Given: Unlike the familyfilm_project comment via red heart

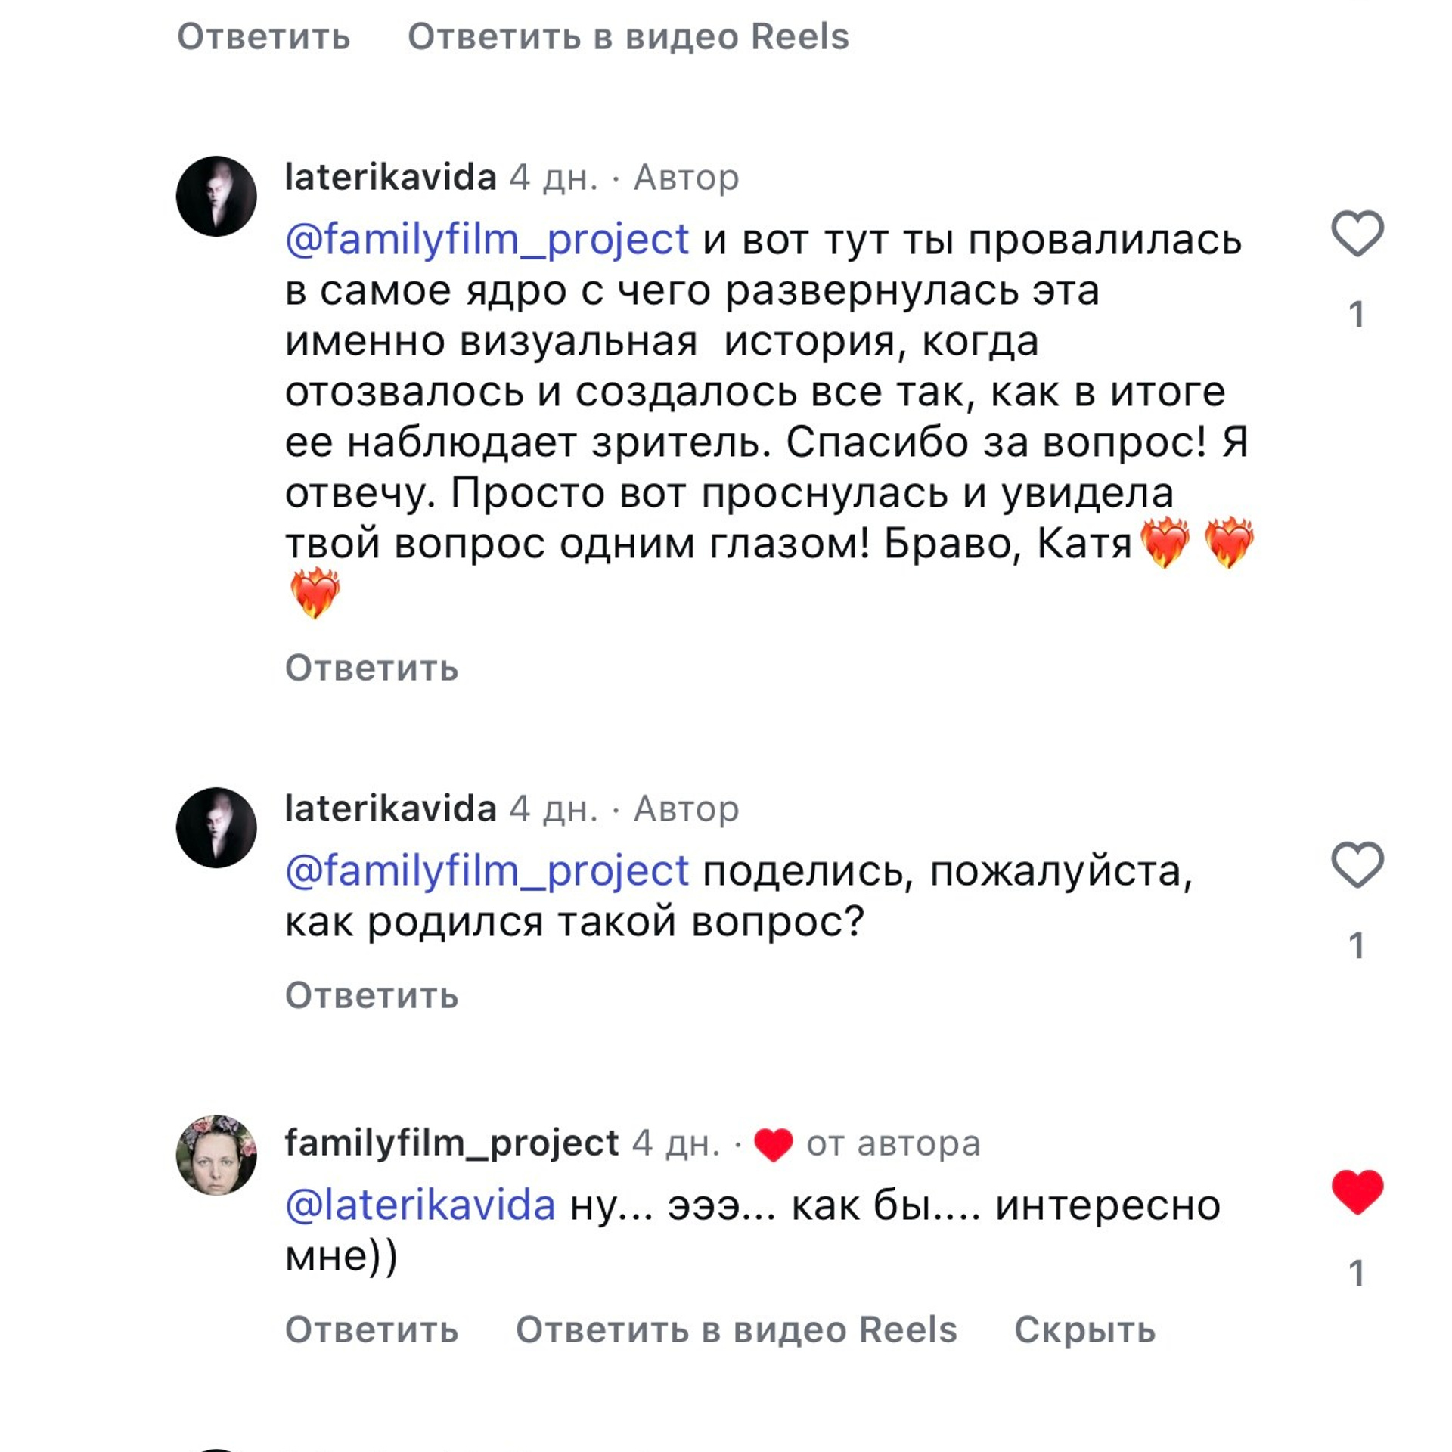Looking at the screenshot, I should (x=1357, y=1192).
